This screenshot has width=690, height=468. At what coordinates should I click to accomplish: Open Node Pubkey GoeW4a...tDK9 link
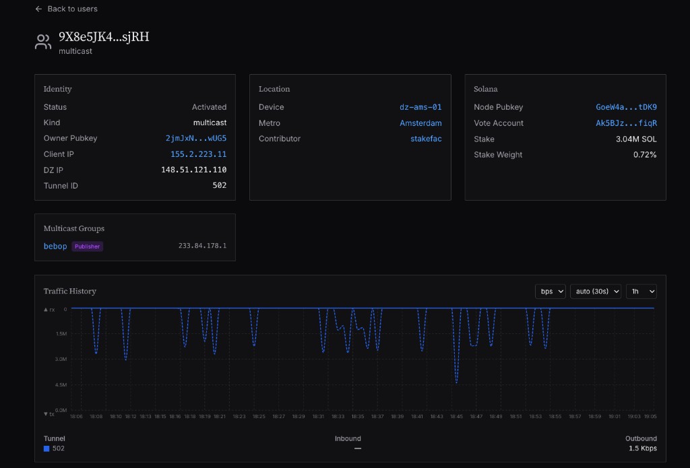(626, 107)
